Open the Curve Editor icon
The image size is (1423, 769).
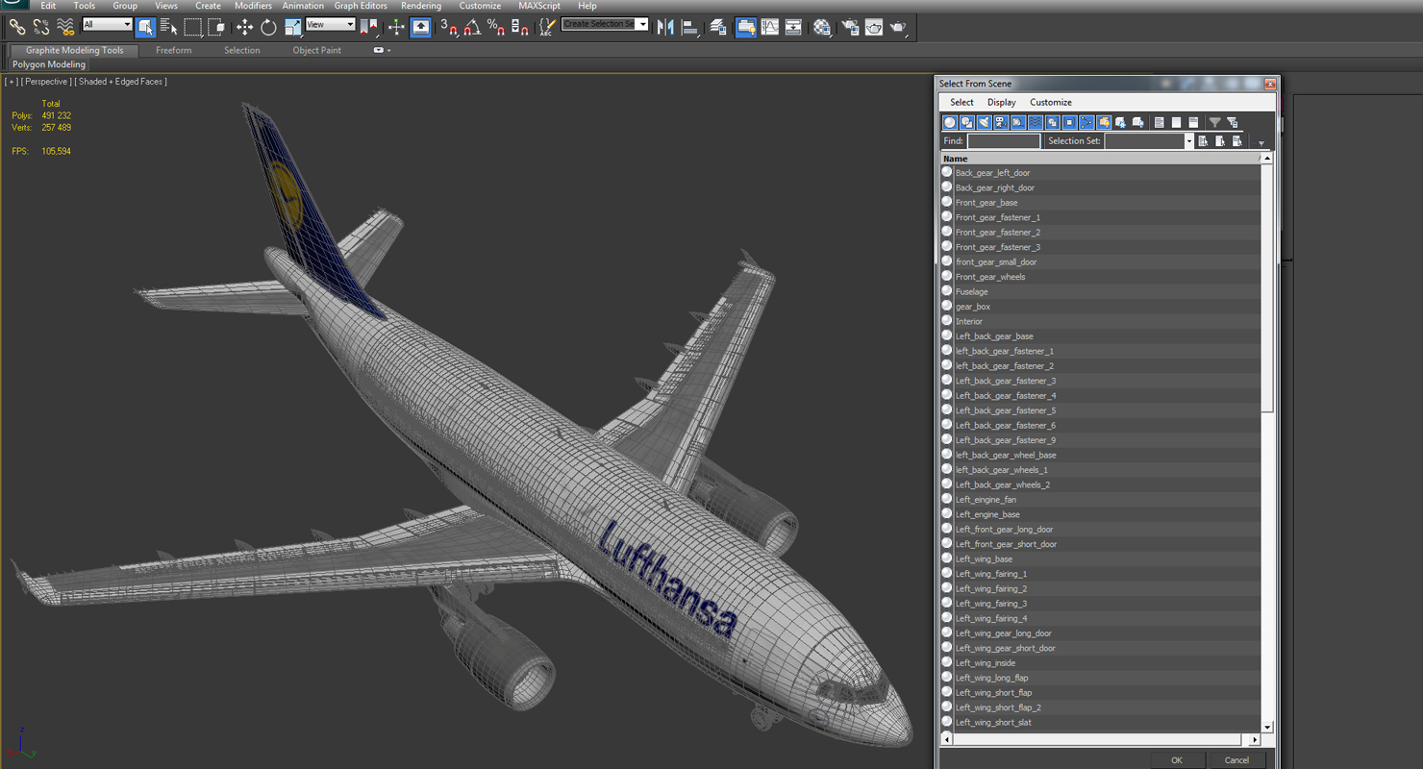(770, 27)
